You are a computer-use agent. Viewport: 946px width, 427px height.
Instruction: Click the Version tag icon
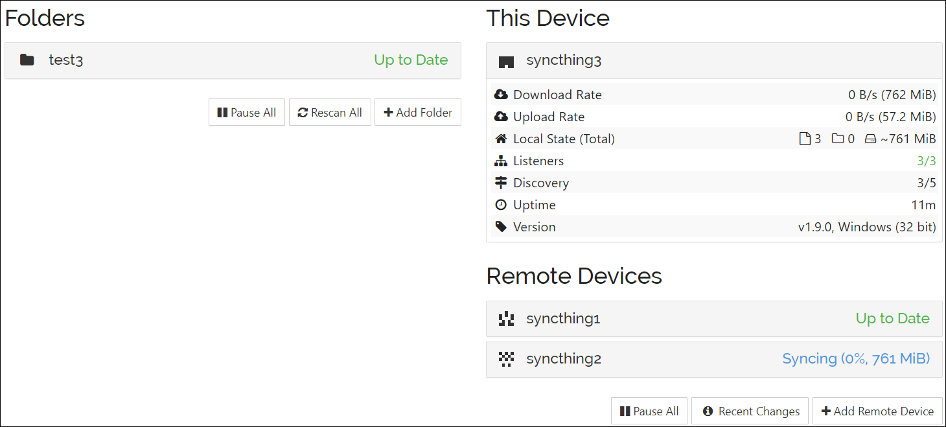pyautogui.click(x=502, y=226)
